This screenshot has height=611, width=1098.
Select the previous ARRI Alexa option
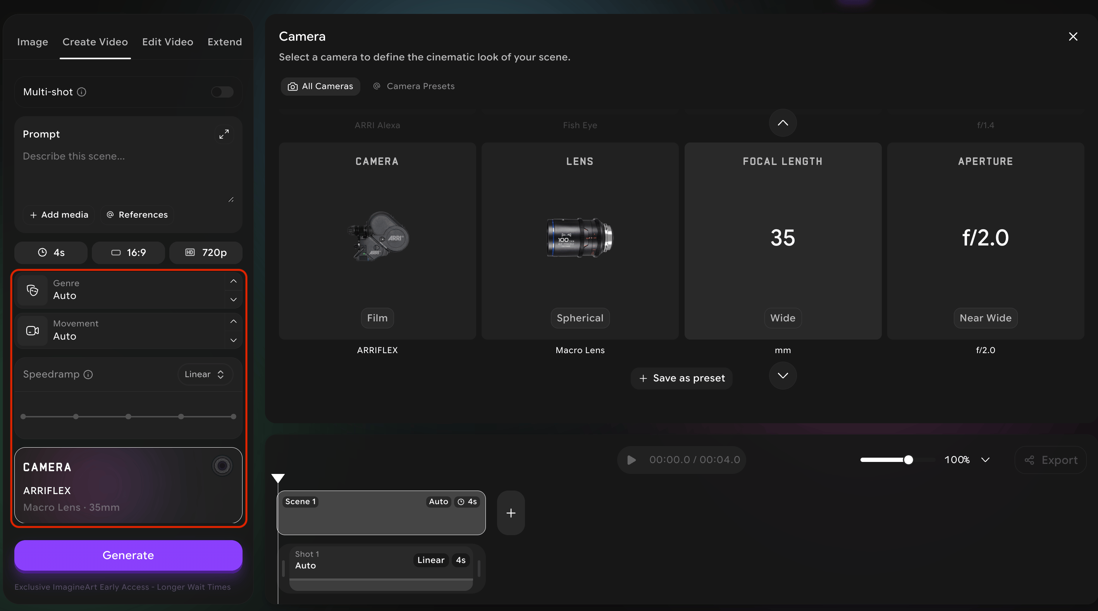tap(377, 125)
